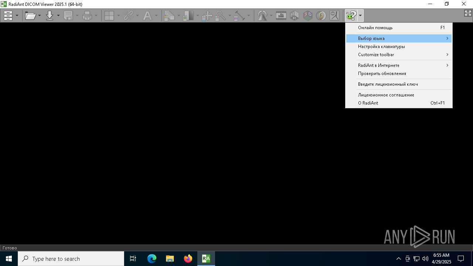The height and width of the screenshot is (266, 473).
Task: Open the 3D volume rendering icon
Action: (x=308, y=16)
